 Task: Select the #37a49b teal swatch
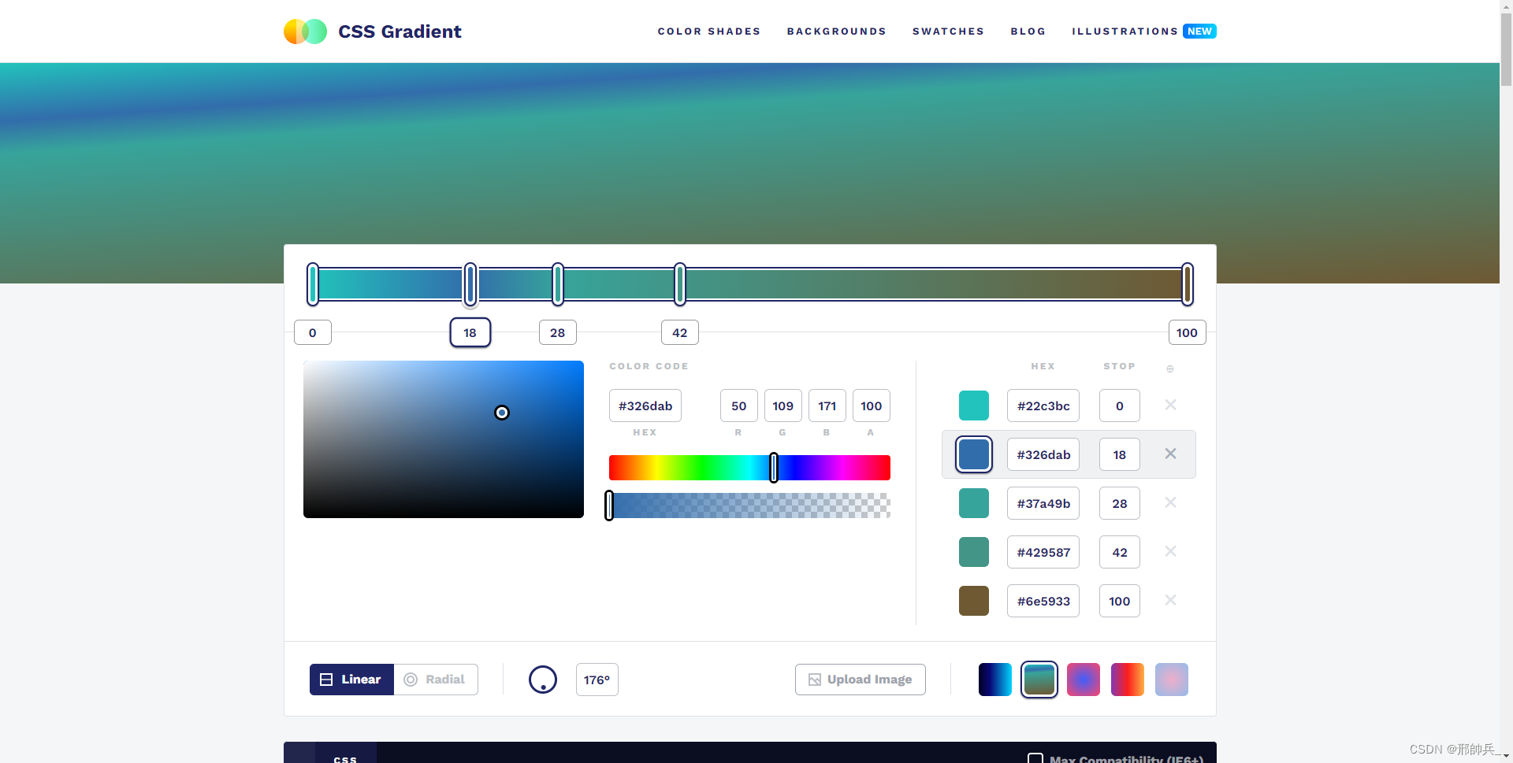(x=974, y=503)
